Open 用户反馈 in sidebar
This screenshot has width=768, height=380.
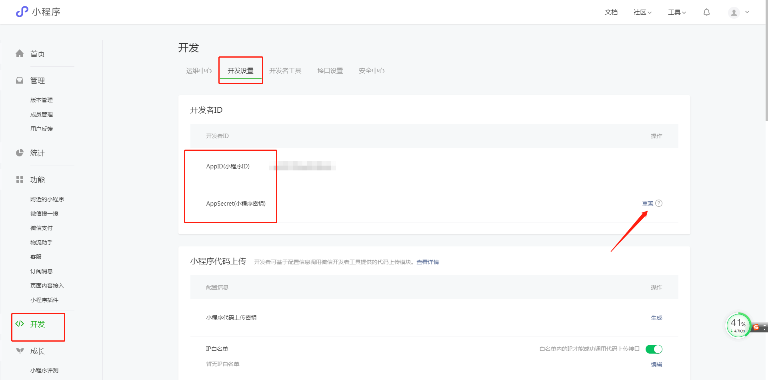(42, 129)
